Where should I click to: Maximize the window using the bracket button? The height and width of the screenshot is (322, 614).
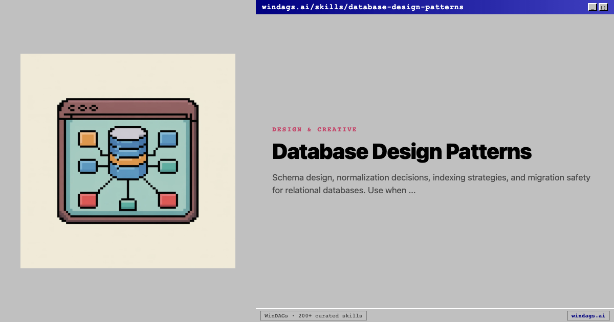click(603, 7)
